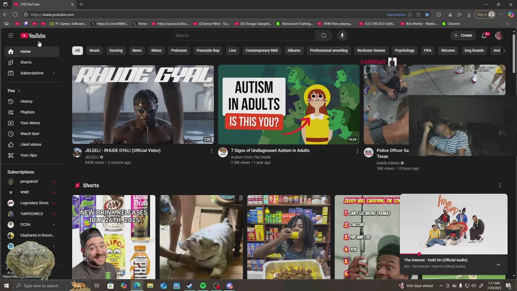Select the Professional wrestling chip
The height and width of the screenshot is (291, 517).
coord(329,51)
